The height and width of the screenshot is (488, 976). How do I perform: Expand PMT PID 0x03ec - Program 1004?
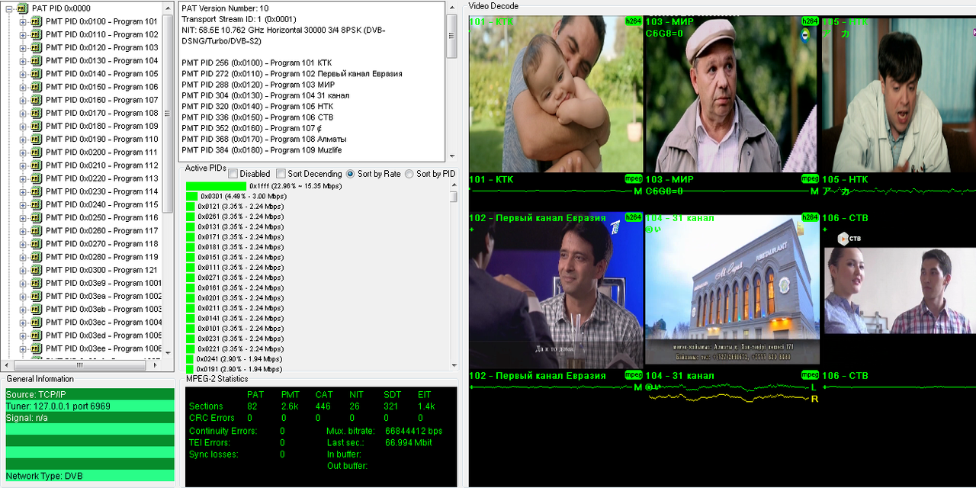23,323
